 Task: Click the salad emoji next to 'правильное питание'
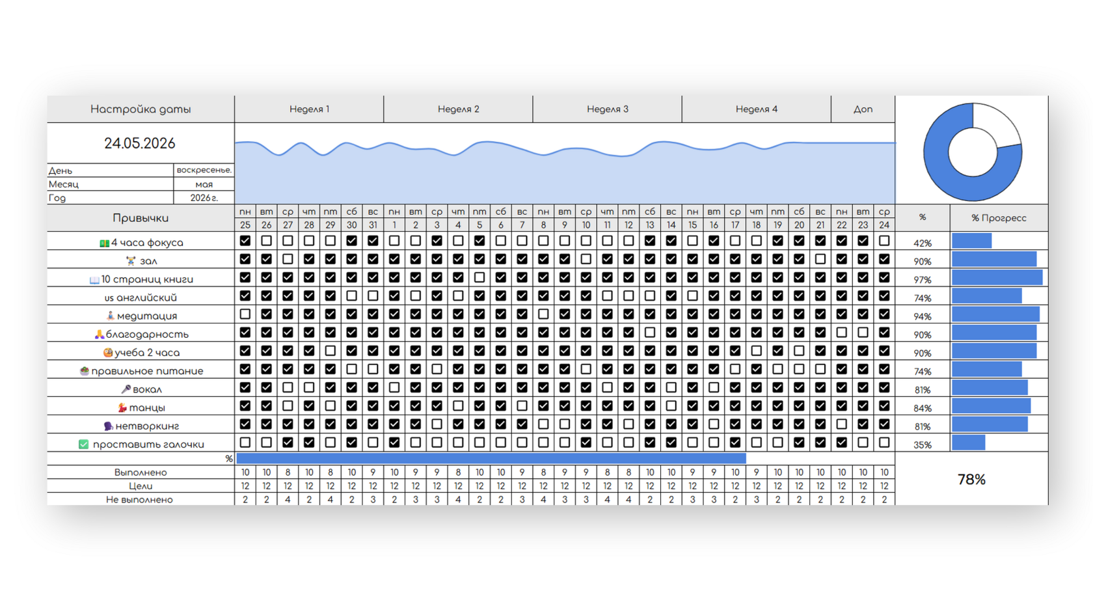tap(84, 370)
